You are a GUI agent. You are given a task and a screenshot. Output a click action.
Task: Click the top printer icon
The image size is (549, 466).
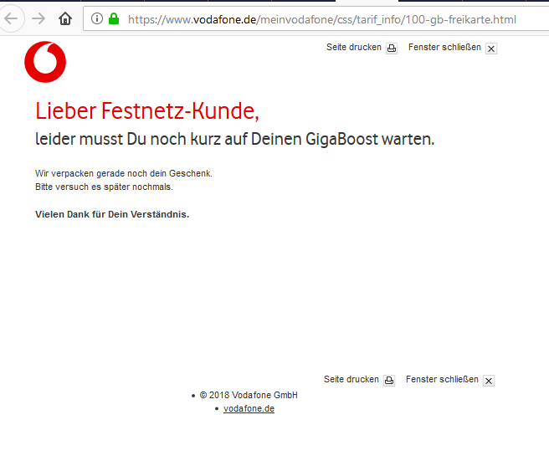click(x=392, y=49)
